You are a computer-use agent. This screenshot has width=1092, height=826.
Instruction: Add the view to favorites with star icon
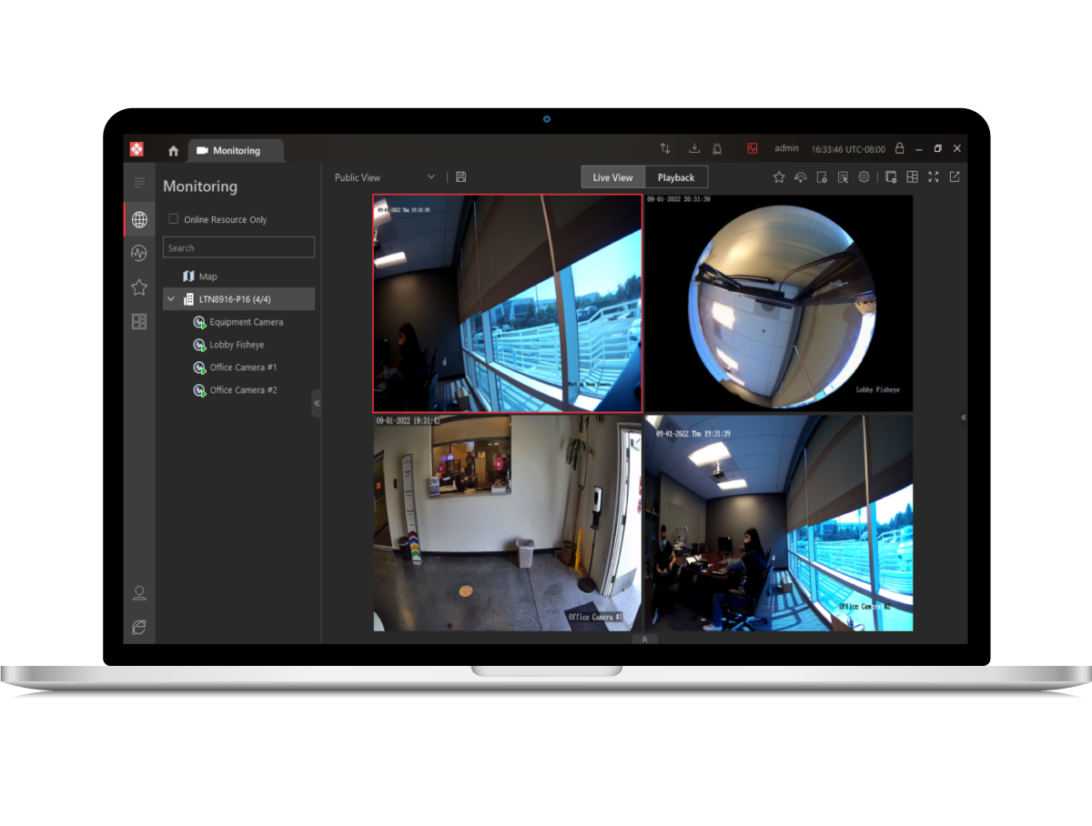pos(779,177)
